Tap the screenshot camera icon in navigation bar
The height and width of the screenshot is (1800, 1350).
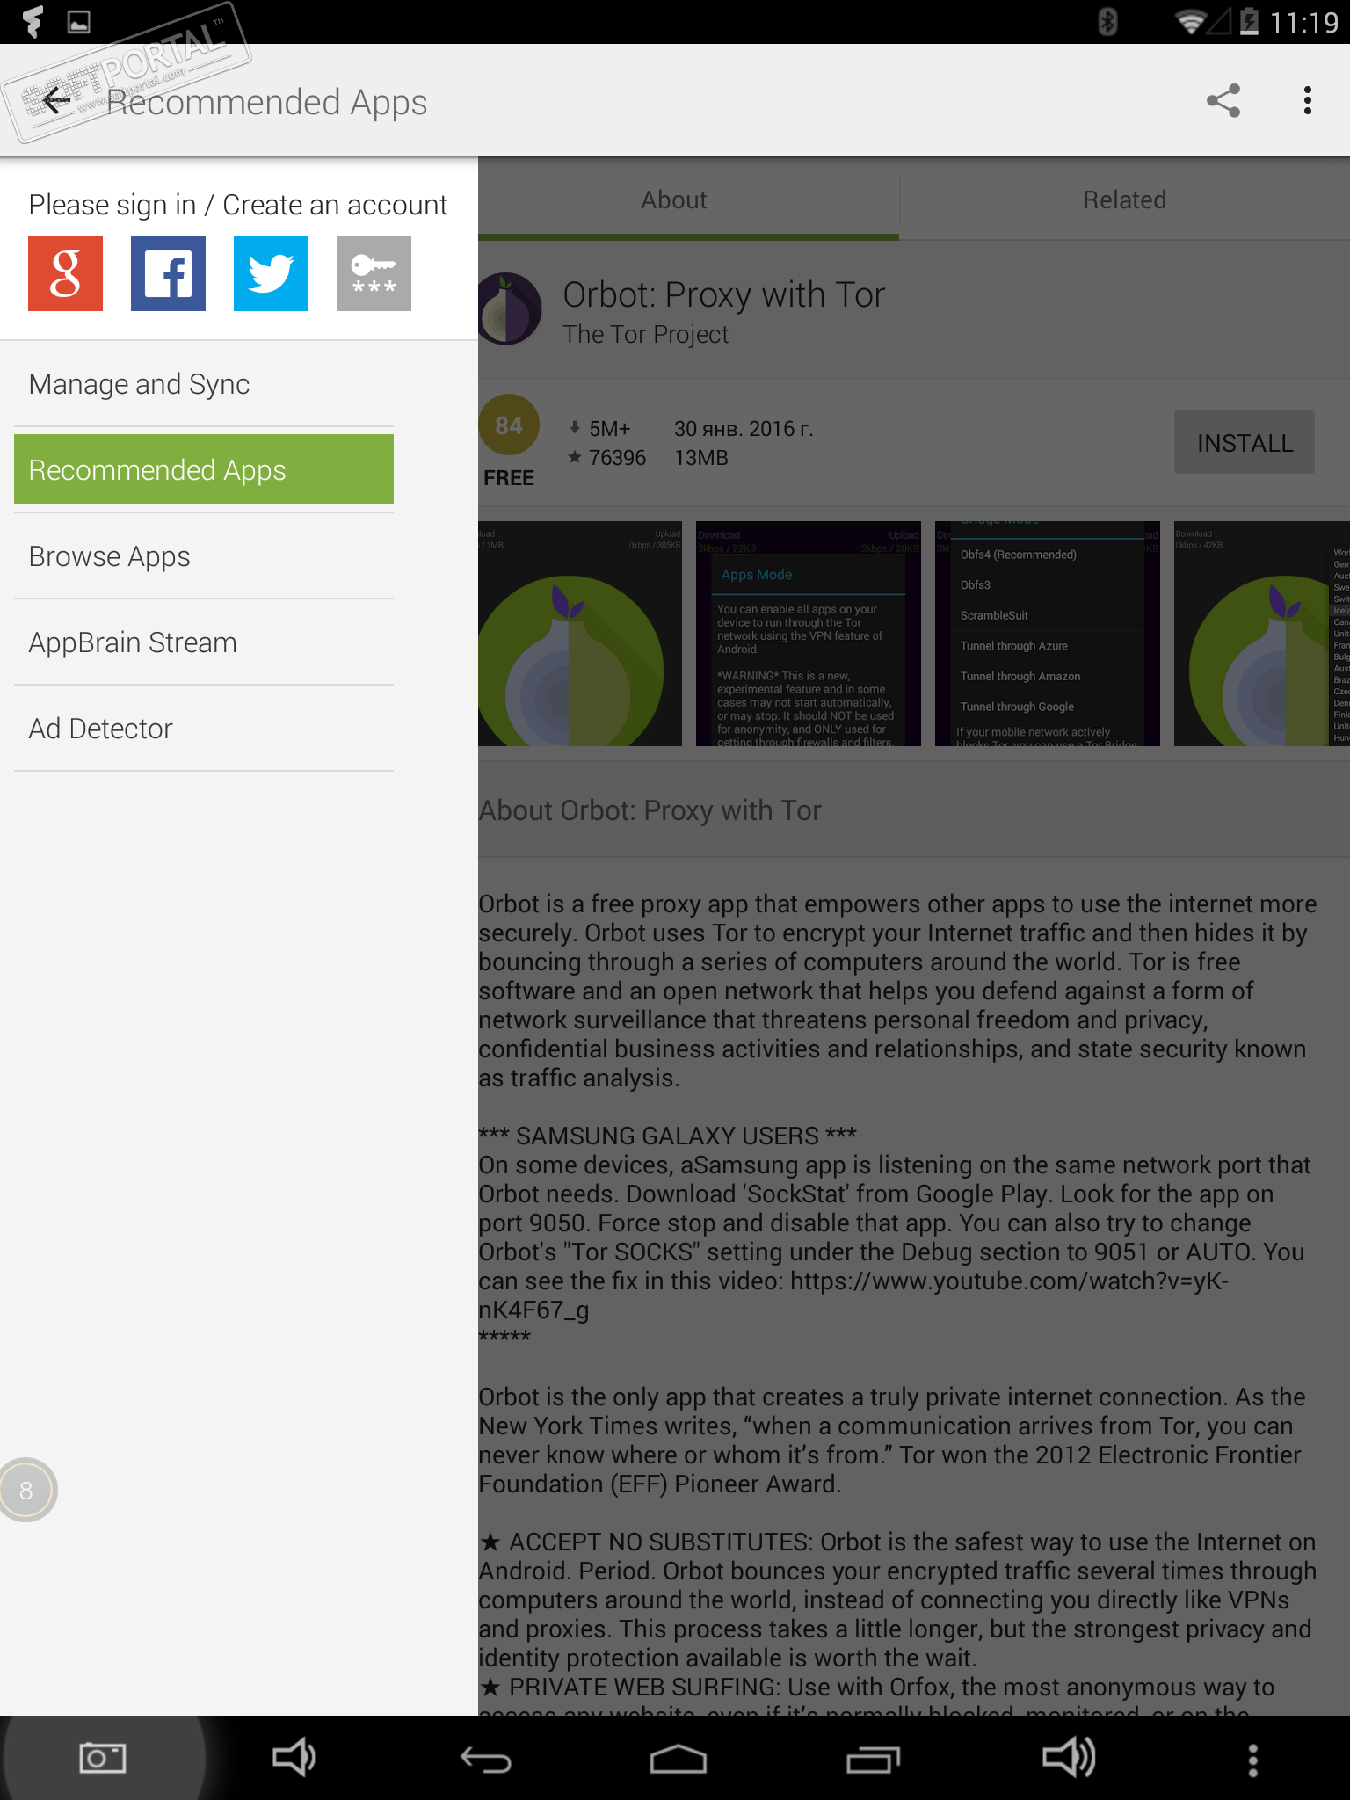click(x=102, y=1758)
